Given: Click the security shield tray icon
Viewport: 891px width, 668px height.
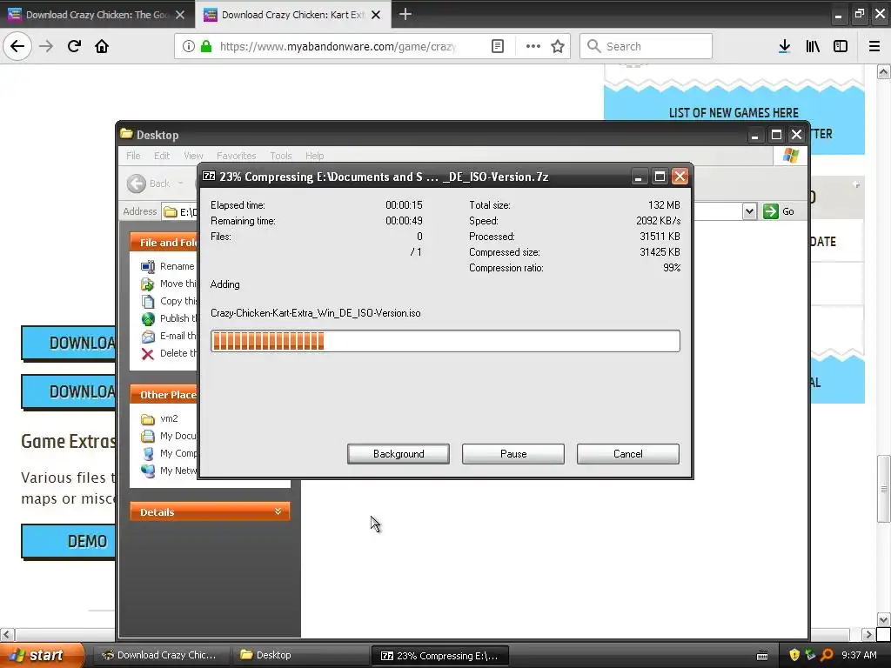Looking at the screenshot, I should 794,655.
